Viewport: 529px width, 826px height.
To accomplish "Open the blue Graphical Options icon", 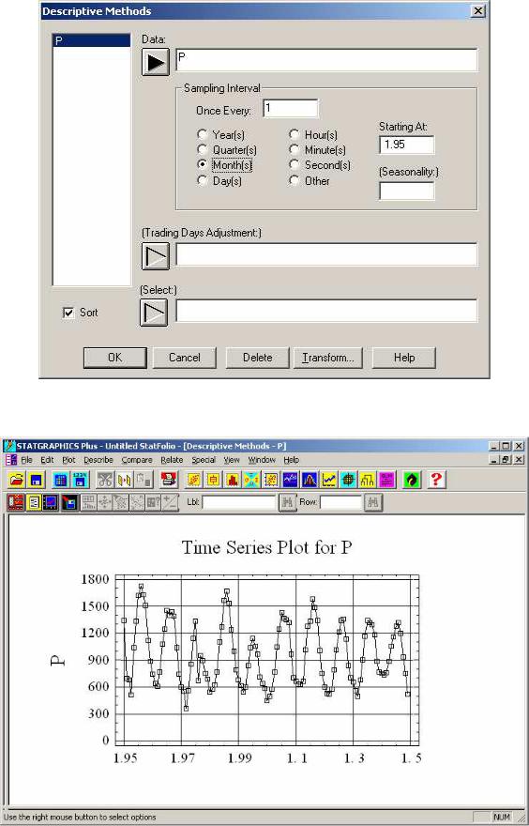I will pos(51,502).
